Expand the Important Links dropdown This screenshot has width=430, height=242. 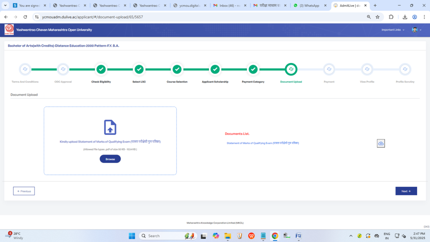393,30
